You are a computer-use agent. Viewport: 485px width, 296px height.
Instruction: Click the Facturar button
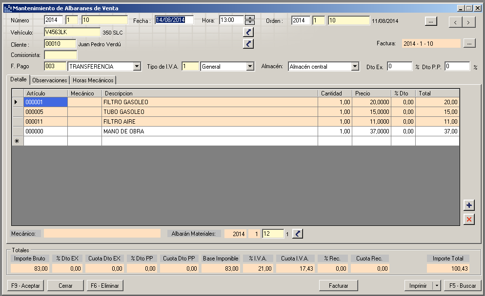pos(339,285)
